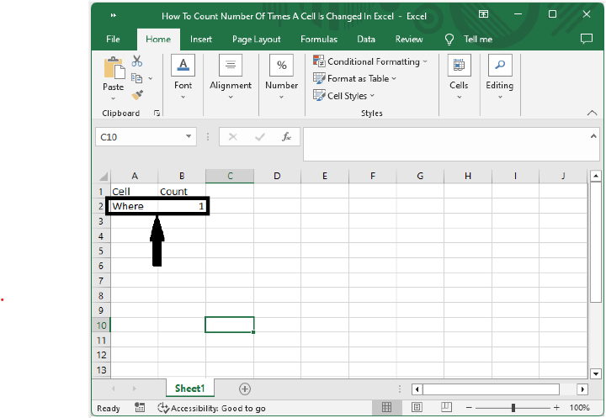Click the Select All corner triangle
The height and width of the screenshot is (418, 606).
(x=104, y=177)
